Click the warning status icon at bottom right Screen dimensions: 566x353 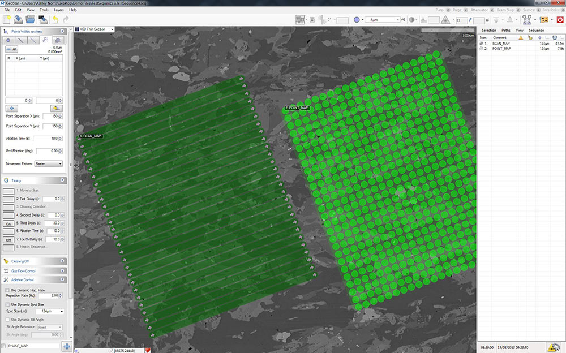pyautogui.click(x=553, y=346)
